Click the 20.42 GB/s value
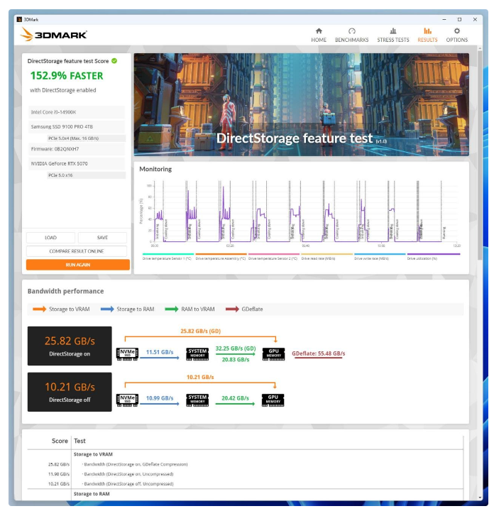 235,398
